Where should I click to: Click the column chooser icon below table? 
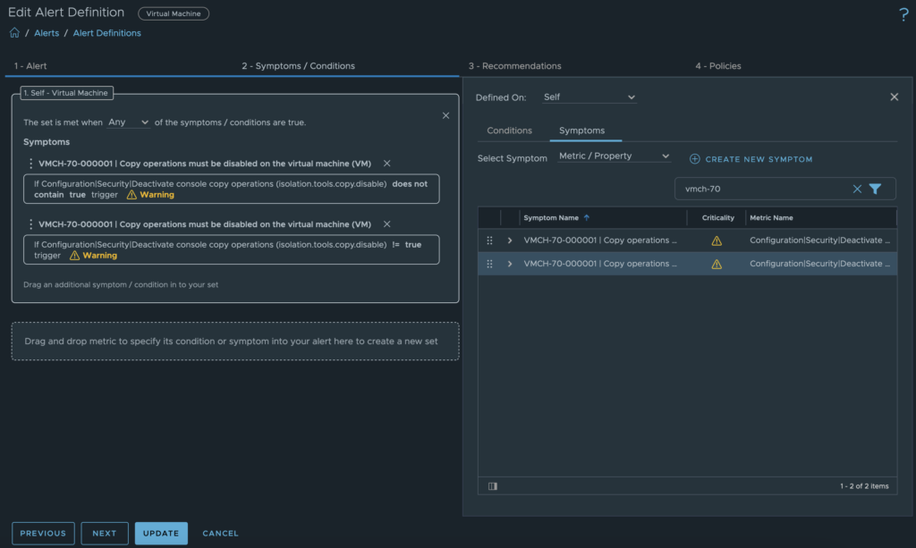[x=492, y=486]
